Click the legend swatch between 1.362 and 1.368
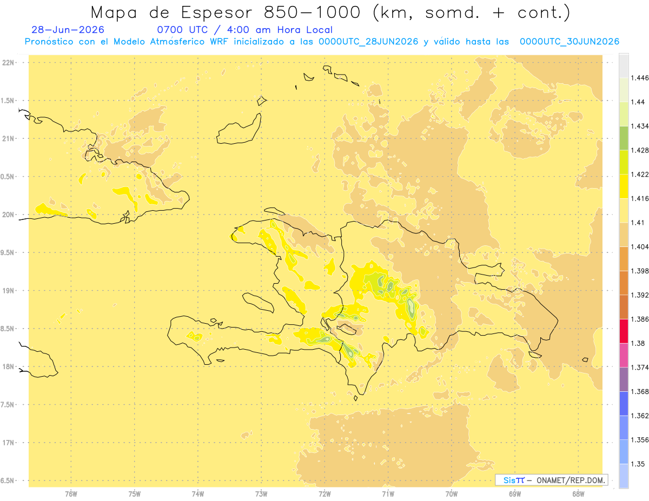This screenshot has height=501, width=649. pyautogui.click(x=624, y=403)
